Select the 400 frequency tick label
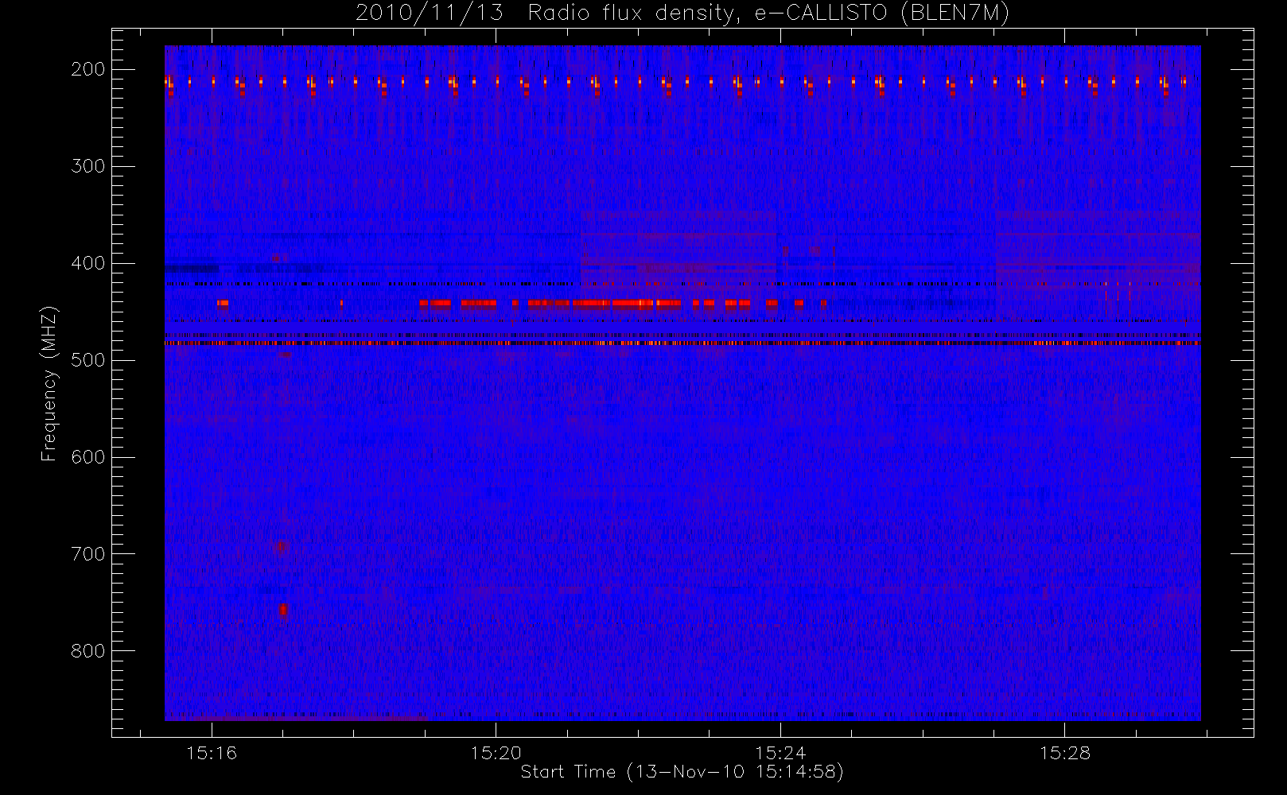 88,263
